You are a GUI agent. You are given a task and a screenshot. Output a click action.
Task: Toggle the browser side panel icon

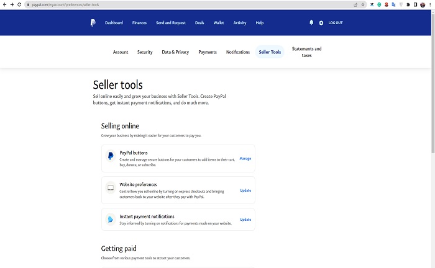pos(415,5)
